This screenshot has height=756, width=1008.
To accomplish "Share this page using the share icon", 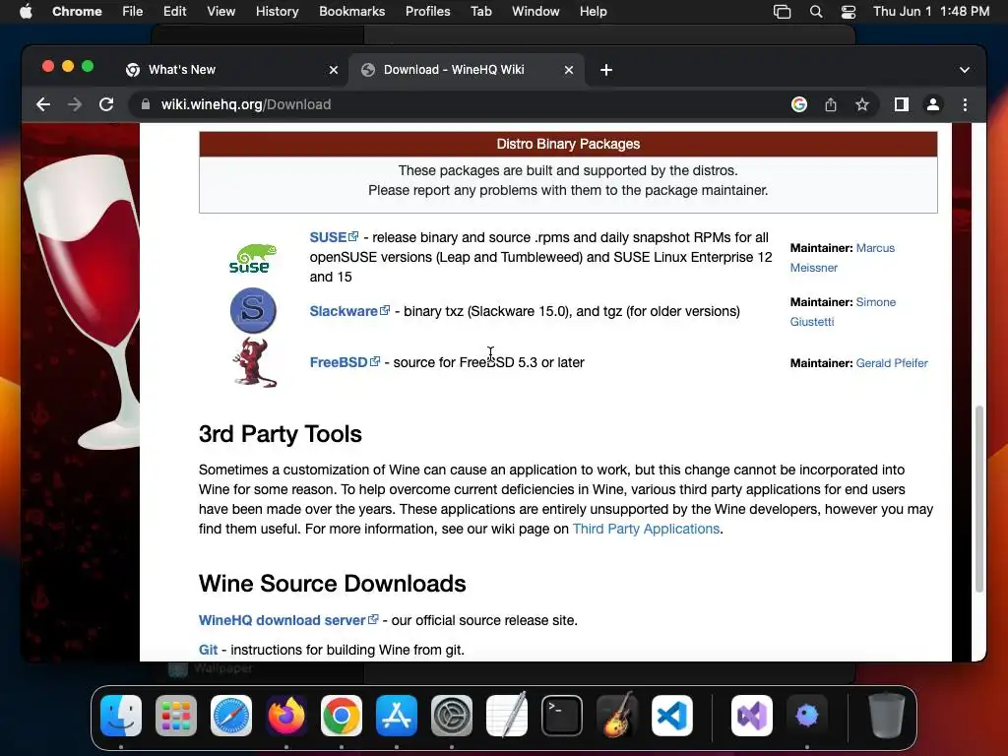I will [831, 104].
